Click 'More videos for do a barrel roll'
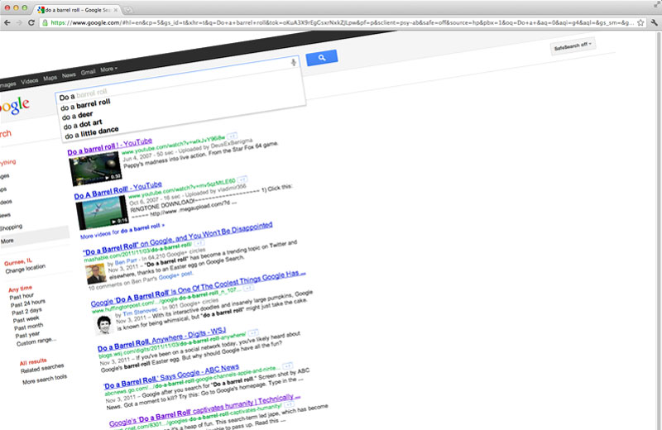Image resolution: width=662 pixels, height=430 pixels. tap(122, 232)
